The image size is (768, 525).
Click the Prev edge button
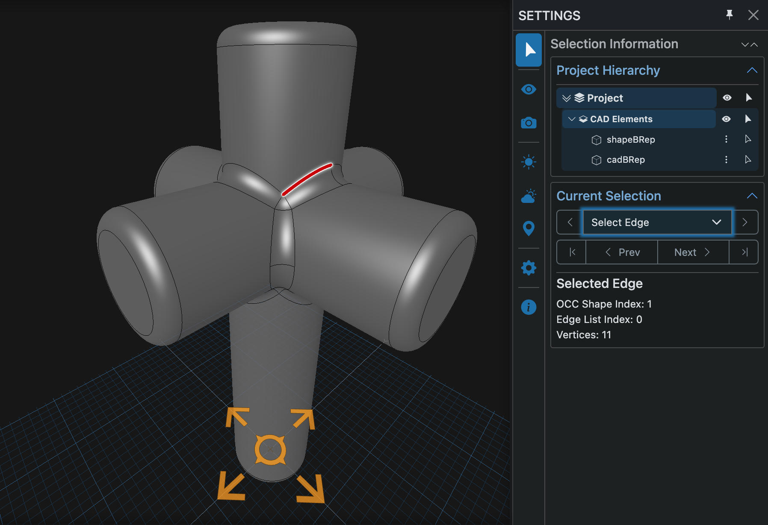(x=622, y=252)
